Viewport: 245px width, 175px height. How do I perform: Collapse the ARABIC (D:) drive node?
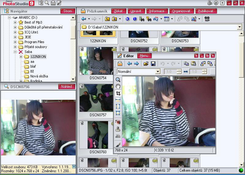coord(9,17)
